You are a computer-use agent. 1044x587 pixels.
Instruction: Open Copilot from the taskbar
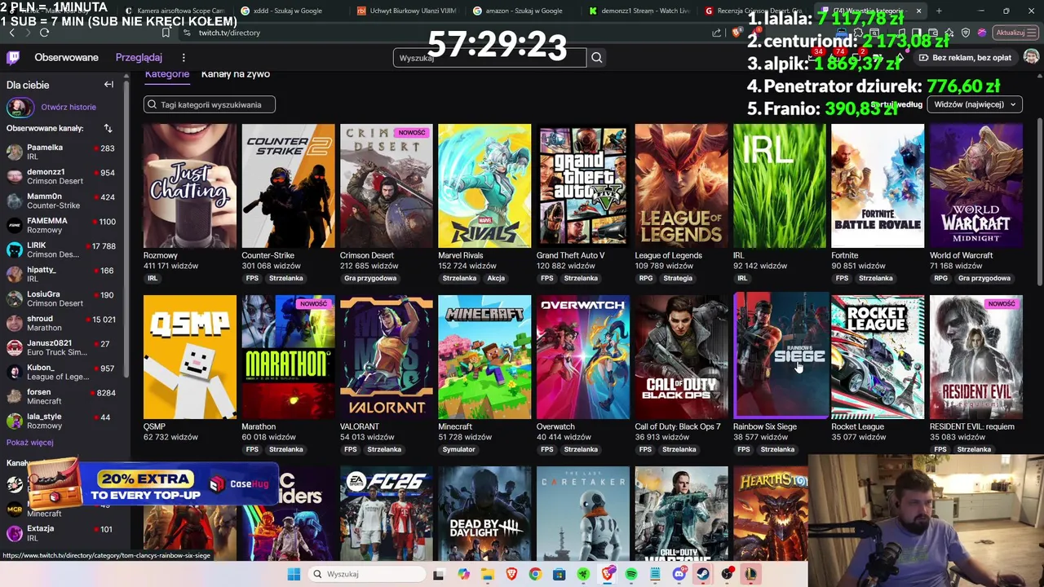click(463, 574)
